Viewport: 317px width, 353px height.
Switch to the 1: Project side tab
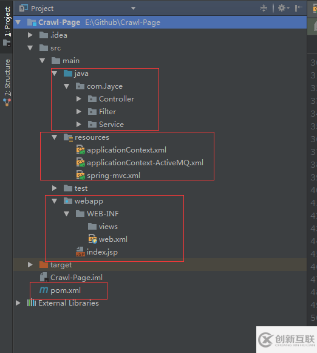pos(7,27)
